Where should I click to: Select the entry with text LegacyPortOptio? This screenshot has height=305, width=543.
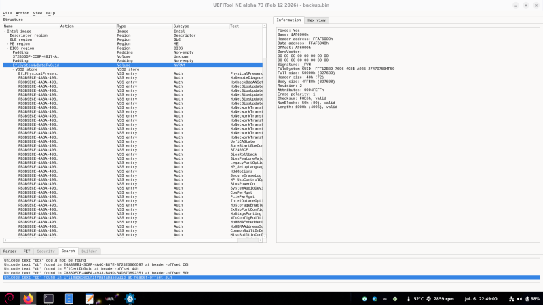pos(132,162)
